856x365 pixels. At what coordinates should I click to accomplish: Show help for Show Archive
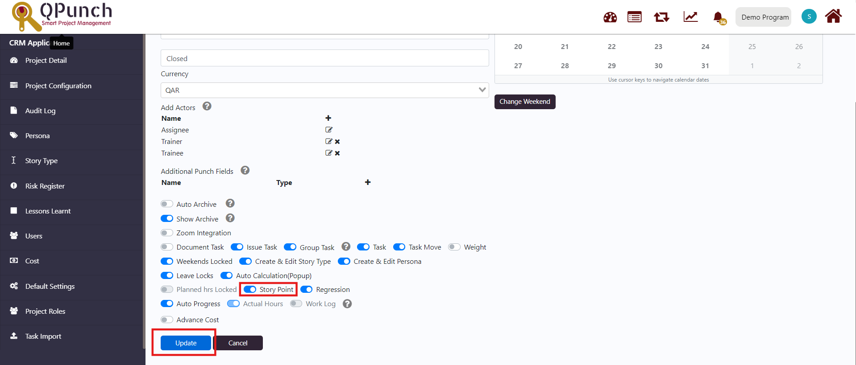click(230, 218)
